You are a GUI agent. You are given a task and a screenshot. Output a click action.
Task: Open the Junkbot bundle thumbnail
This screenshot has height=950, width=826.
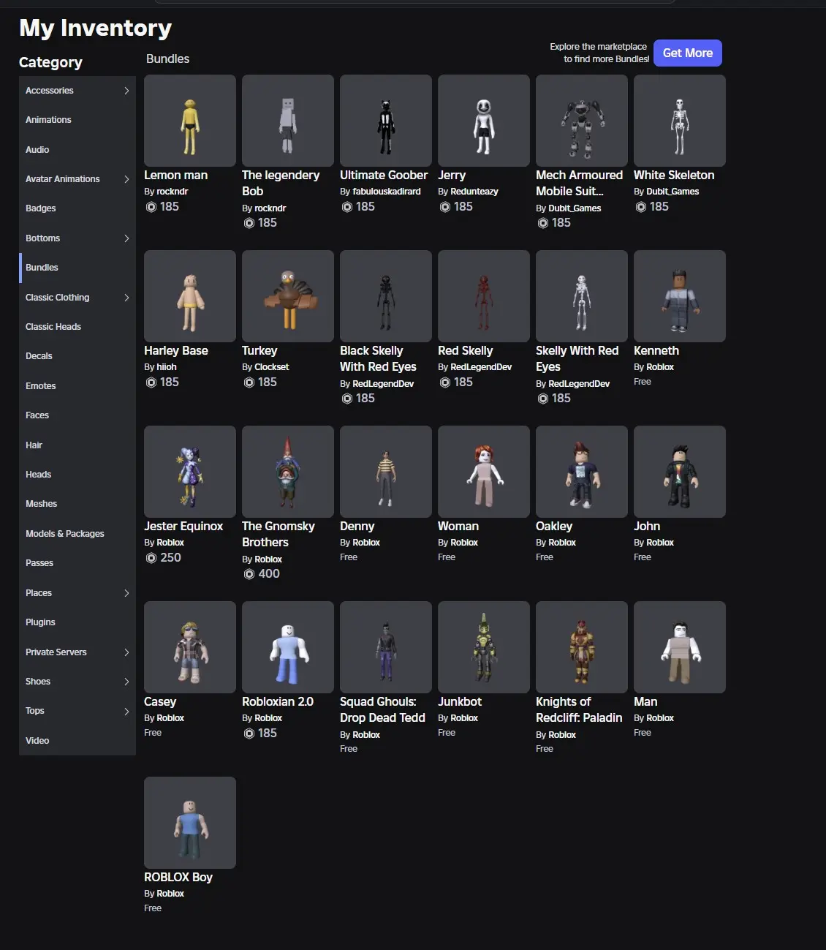click(484, 647)
